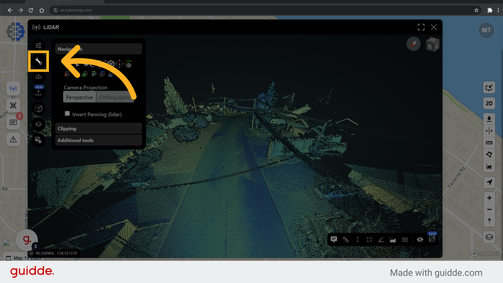
Task: Reset map bearing with north arrow button
Action: [489, 221]
